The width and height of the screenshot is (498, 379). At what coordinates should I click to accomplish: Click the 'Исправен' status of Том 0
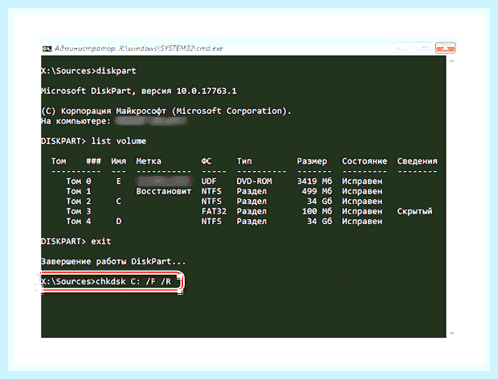coord(362,181)
